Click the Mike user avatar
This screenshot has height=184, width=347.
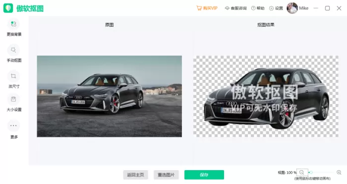click(x=292, y=8)
